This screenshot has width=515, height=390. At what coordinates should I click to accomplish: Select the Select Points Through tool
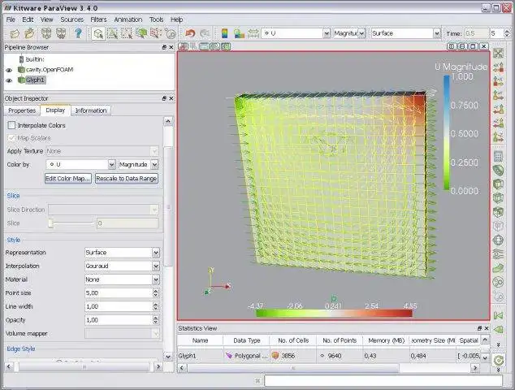156,33
